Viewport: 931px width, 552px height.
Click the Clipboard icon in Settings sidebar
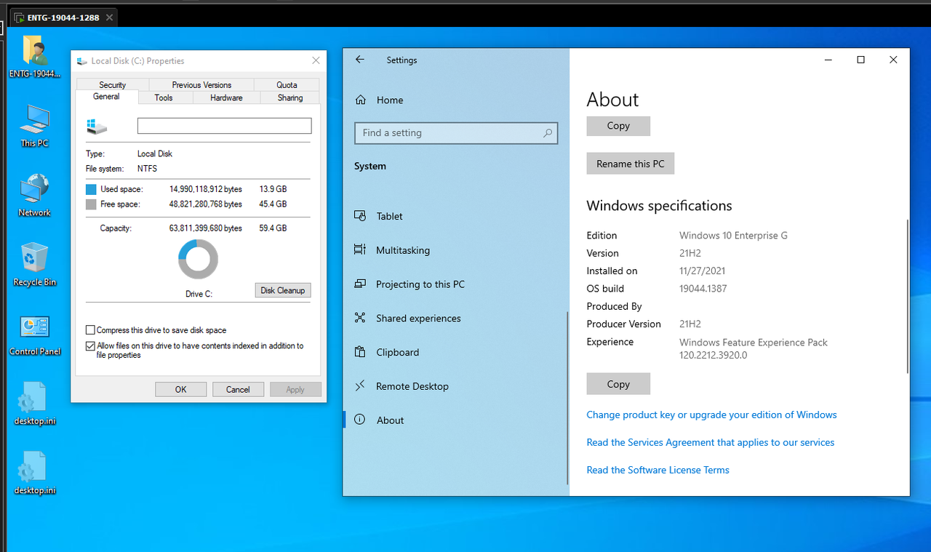pos(359,352)
